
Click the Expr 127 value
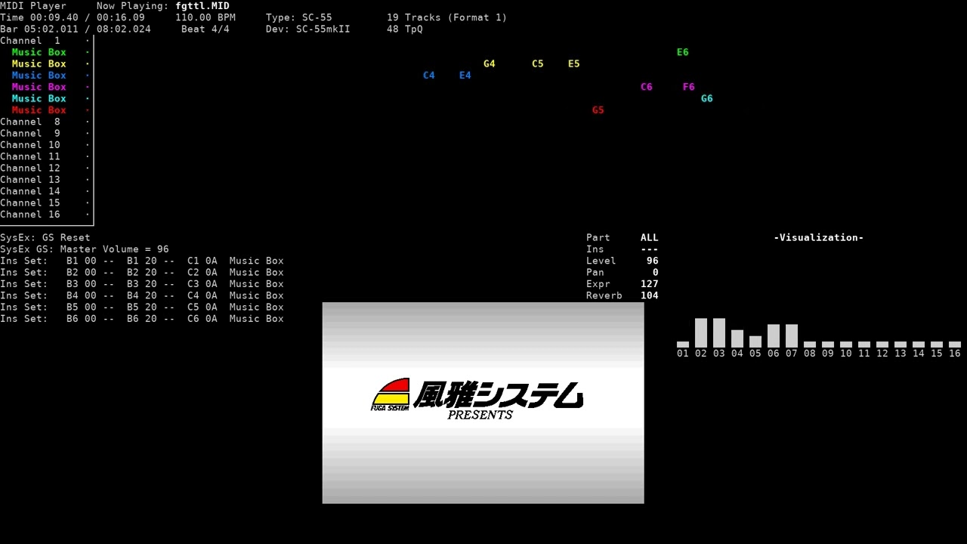tap(650, 284)
